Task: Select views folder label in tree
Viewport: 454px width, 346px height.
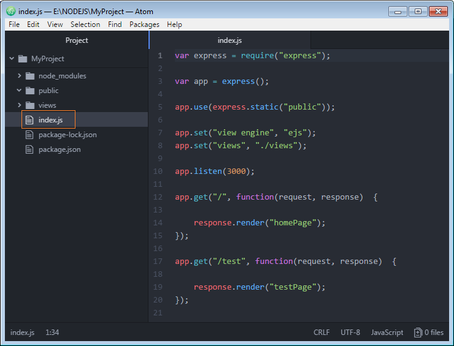Action: point(47,105)
